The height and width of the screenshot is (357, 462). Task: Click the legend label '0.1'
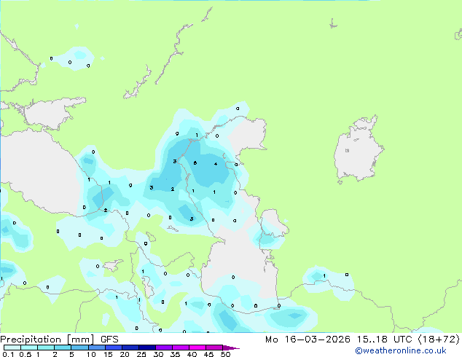8,354
